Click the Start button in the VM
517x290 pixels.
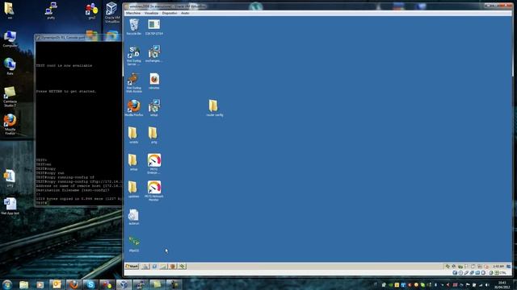coord(132,267)
